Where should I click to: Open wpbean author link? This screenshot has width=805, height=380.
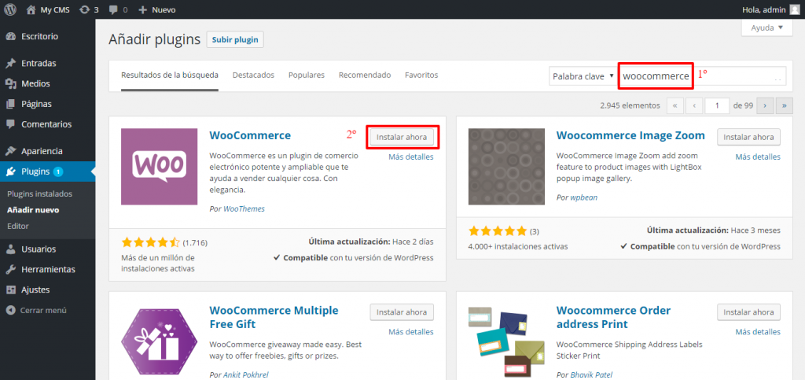584,197
